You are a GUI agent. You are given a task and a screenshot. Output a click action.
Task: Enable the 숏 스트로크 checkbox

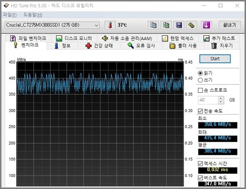pyautogui.click(x=200, y=90)
